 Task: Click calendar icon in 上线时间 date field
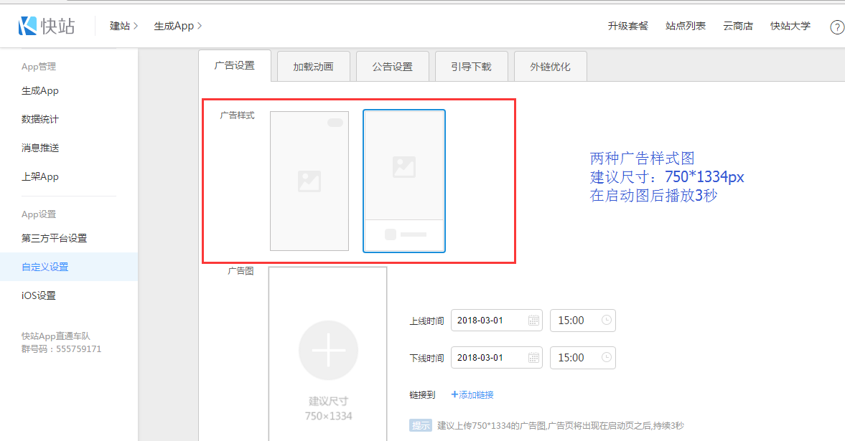[533, 321]
